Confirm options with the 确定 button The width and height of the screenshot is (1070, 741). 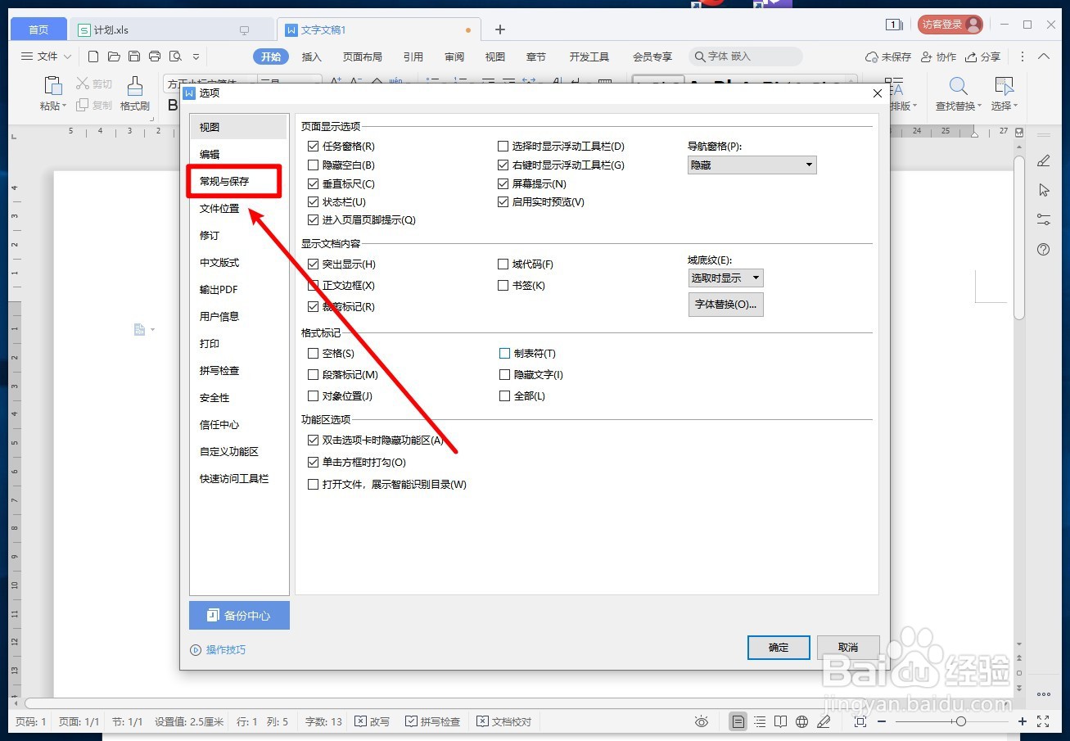(777, 647)
